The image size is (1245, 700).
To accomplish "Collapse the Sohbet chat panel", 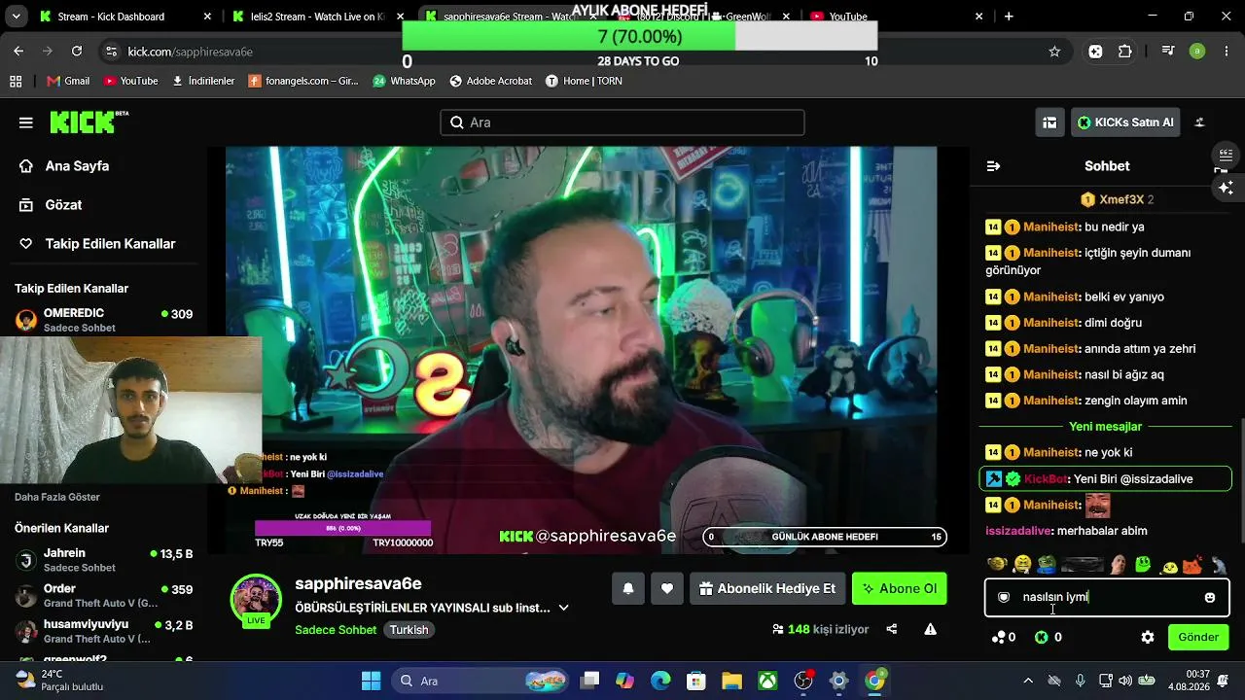I will pos(993,166).
